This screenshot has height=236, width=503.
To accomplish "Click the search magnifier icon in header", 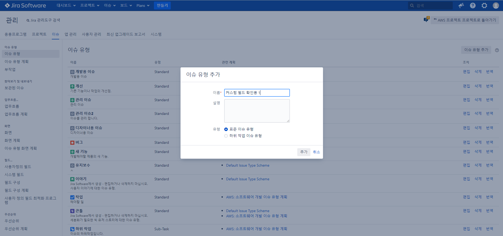I will click(412, 6).
